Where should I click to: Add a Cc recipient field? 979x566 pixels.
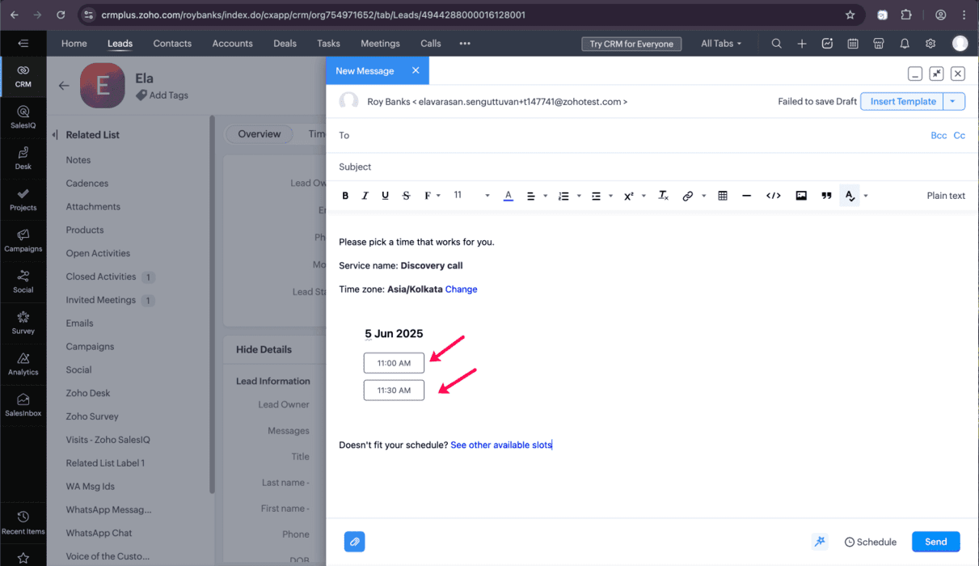coord(960,135)
